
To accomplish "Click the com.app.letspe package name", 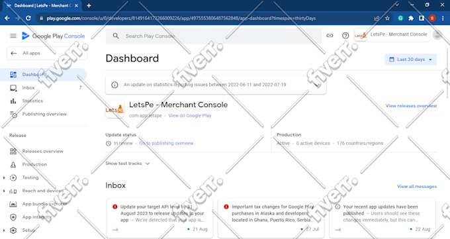I will point(145,115).
